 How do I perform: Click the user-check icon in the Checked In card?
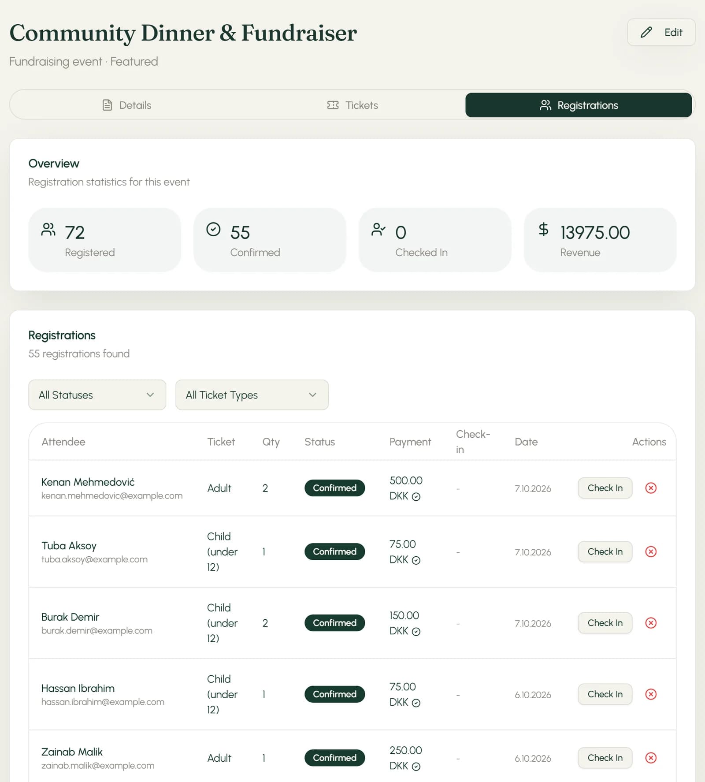[378, 229]
